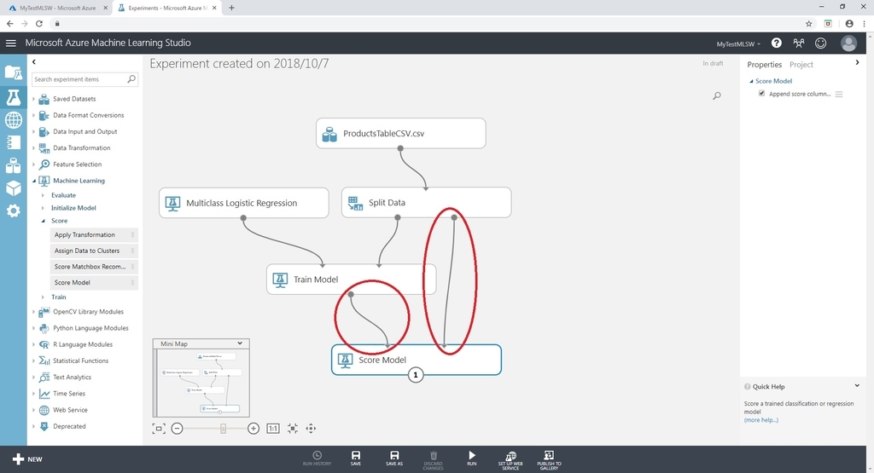
Task: Select the Train Model module
Action: point(351,280)
